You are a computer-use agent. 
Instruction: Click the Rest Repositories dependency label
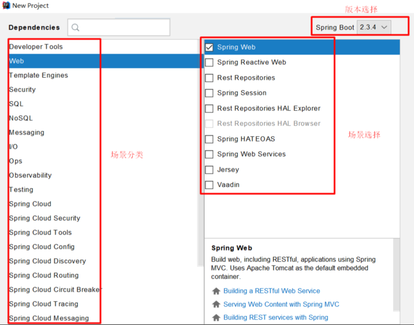(x=246, y=78)
